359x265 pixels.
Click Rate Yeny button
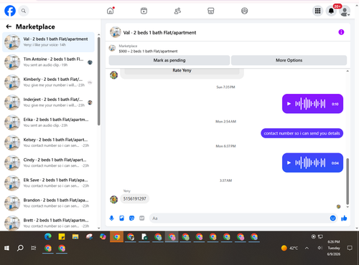182,70
